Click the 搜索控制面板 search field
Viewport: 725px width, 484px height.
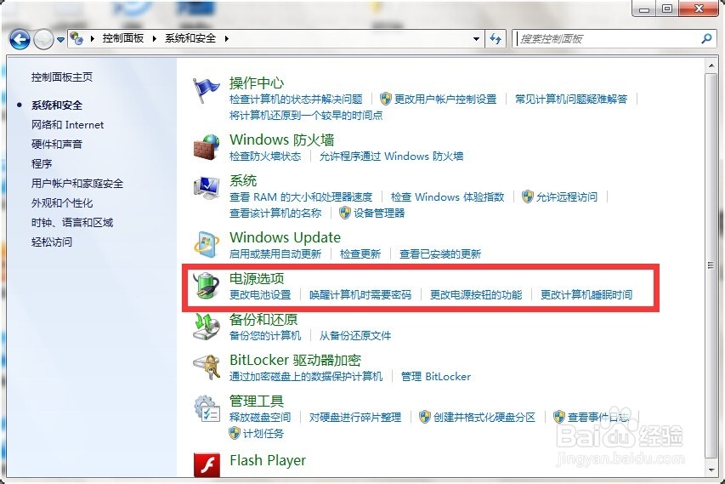(x=608, y=39)
